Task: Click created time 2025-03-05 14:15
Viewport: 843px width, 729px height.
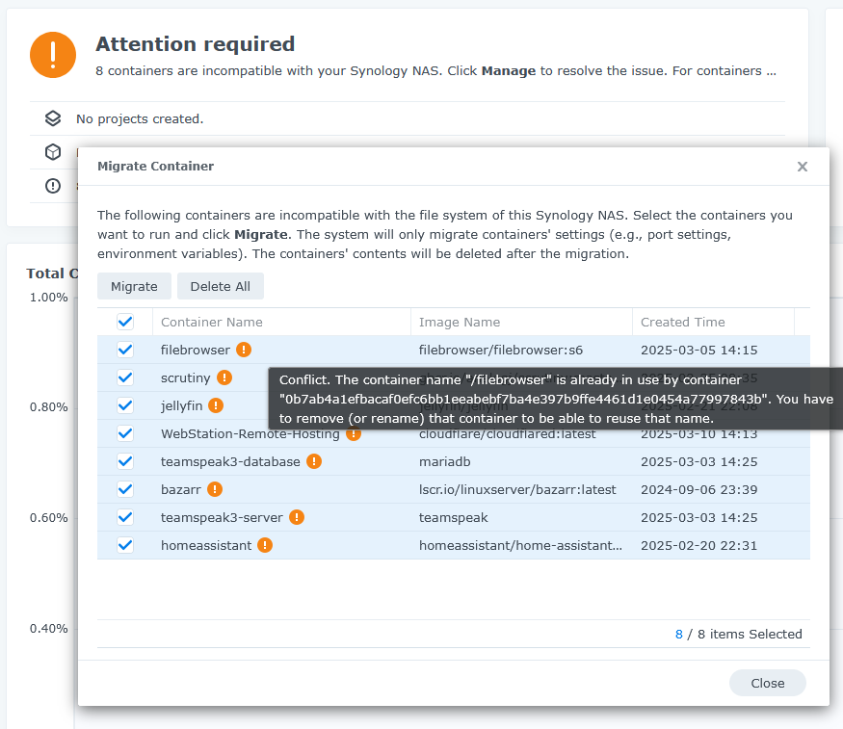Action: tap(698, 351)
